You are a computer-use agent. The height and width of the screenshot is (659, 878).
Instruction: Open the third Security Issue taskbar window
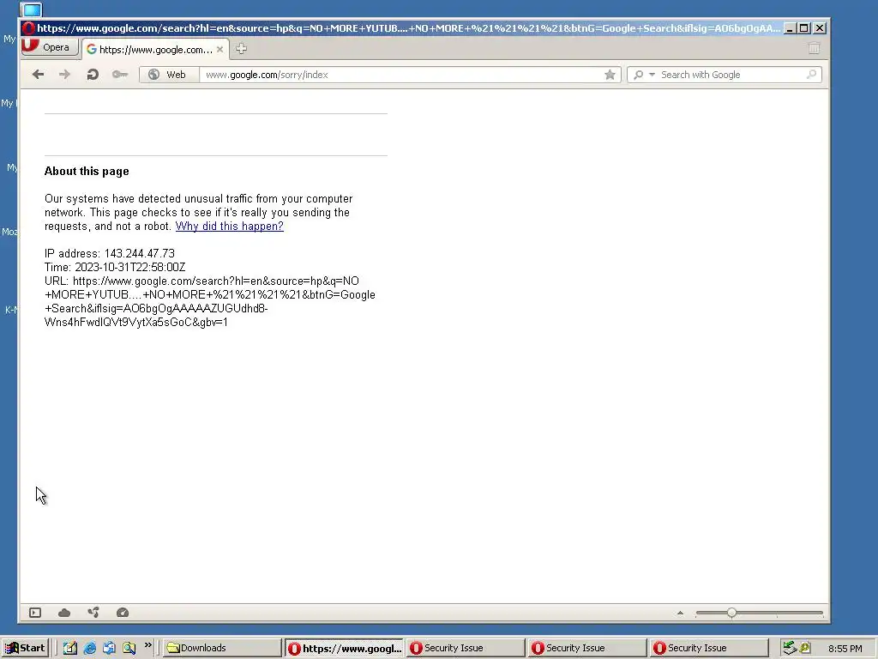coord(709,648)
